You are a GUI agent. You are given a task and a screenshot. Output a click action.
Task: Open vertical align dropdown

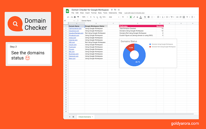(x=163, y=17)
